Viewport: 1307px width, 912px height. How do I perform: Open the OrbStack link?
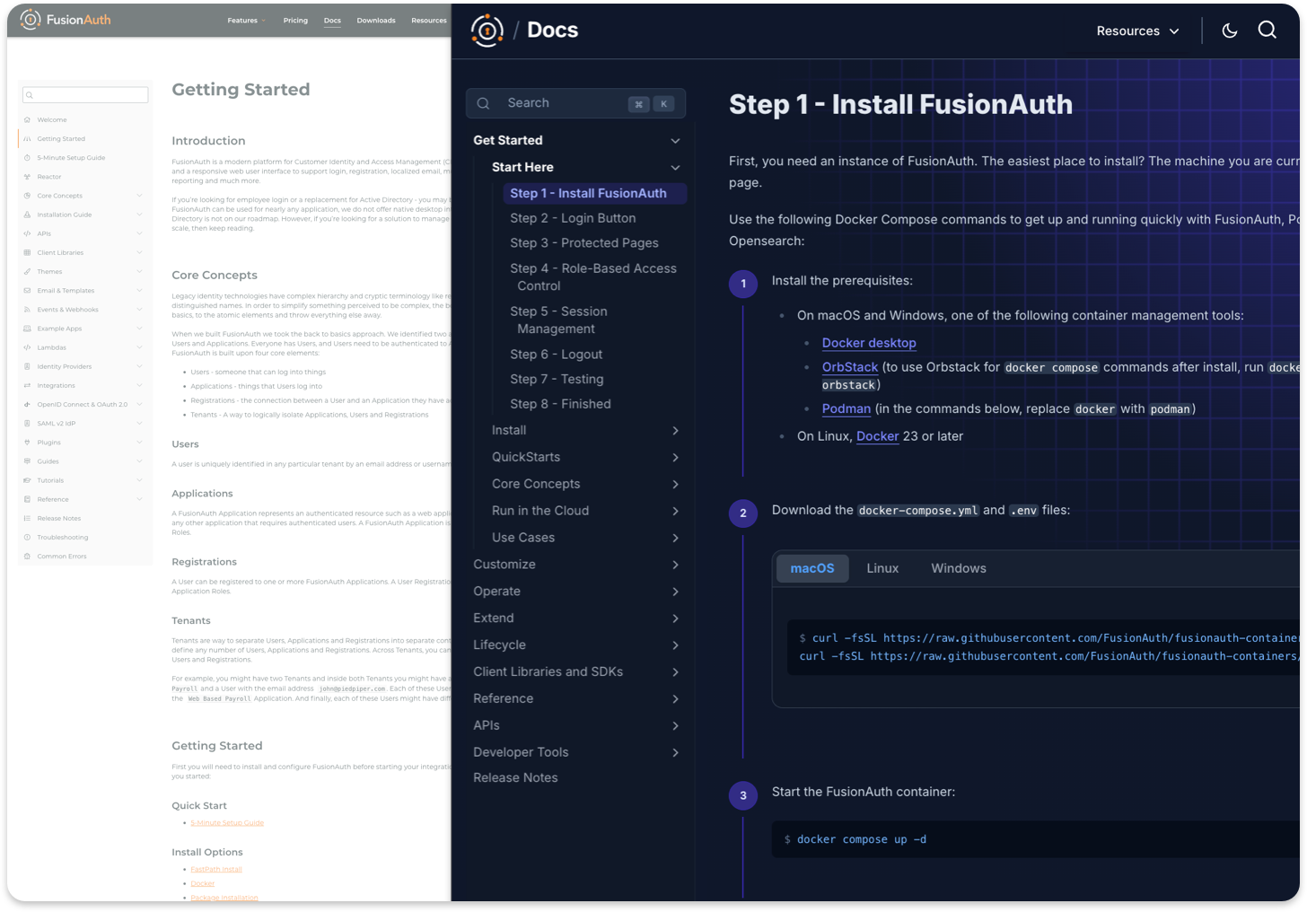tap(850, 367)
